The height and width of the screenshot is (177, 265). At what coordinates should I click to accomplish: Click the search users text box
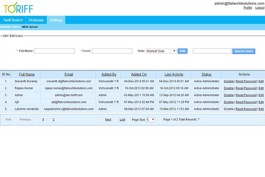pyautogui.click(x=212, y=51)
